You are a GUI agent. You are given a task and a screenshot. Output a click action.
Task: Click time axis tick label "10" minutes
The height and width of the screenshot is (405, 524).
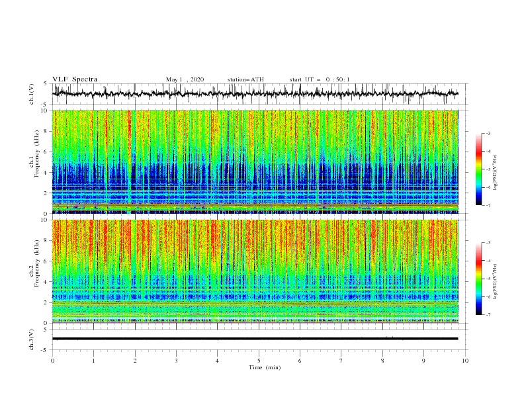pyautogui.click(x=465, y=361)
